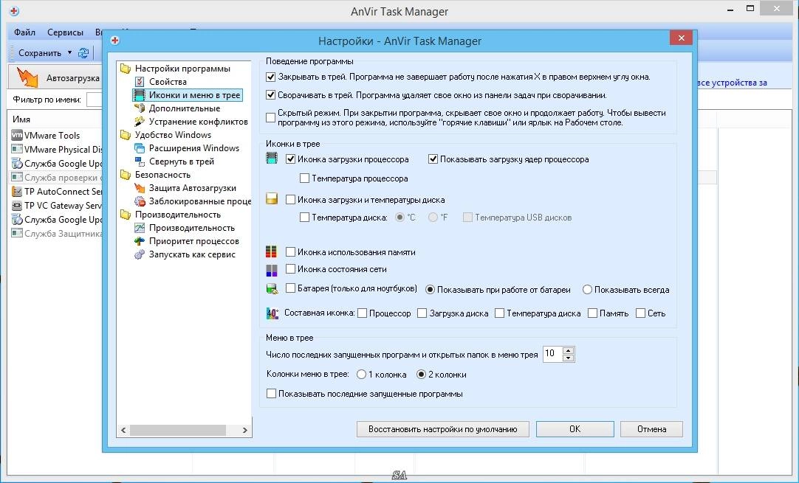The image size is (799, 483).
Task: Toggle Показывать загрузку ядер процессора
Action: [x=433, y=159]
